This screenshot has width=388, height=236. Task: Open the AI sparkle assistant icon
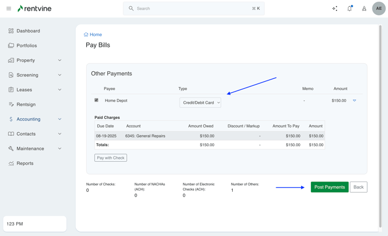335,9
